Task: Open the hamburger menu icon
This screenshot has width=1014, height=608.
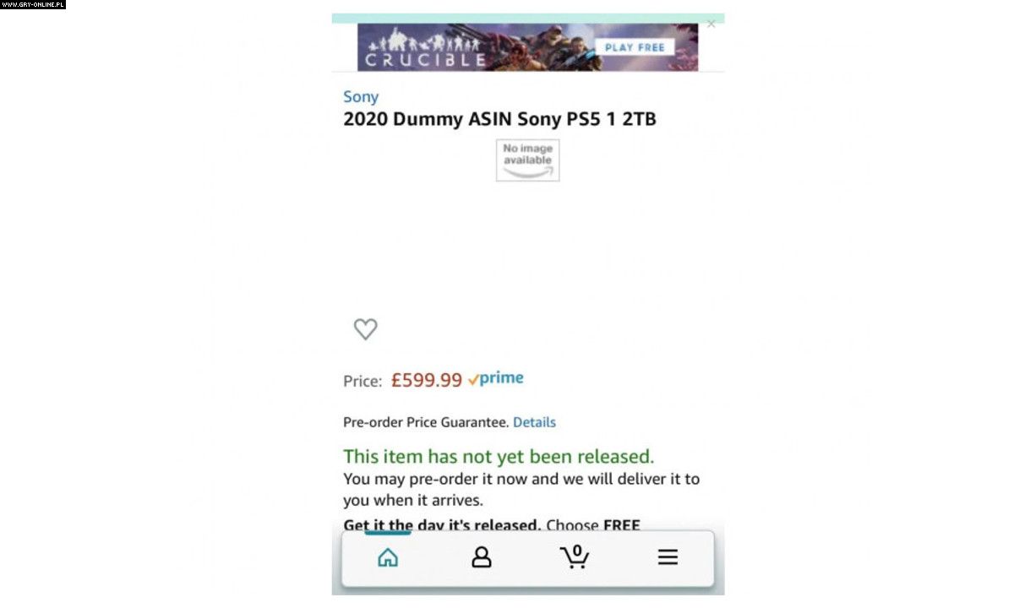Action: 668,557
